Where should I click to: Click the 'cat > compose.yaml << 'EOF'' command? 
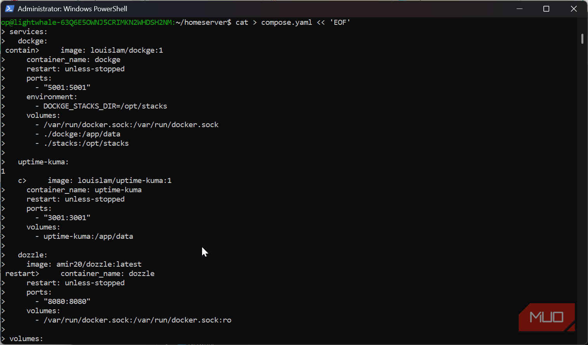pyautogui.click(x=293, y=22)
